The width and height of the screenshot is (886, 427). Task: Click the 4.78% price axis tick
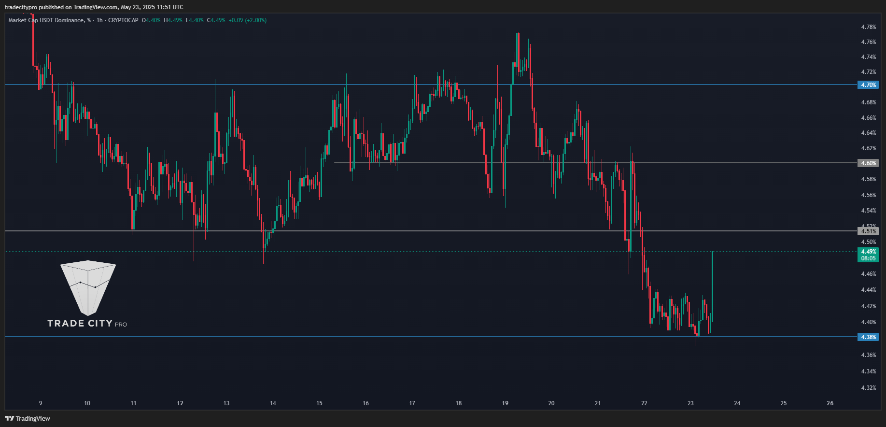[x=869, y=27]
